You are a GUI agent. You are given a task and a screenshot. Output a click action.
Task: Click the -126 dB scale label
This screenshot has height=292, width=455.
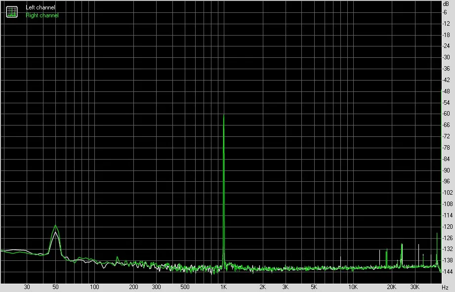point(447,238)
